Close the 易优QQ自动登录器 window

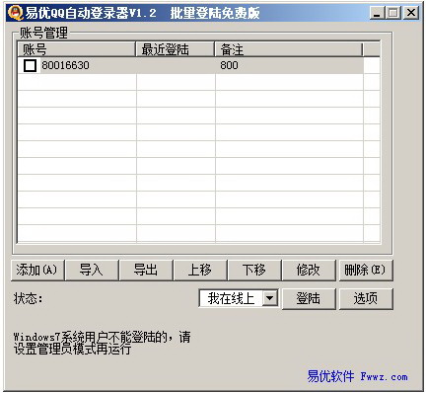pos(411,13)
